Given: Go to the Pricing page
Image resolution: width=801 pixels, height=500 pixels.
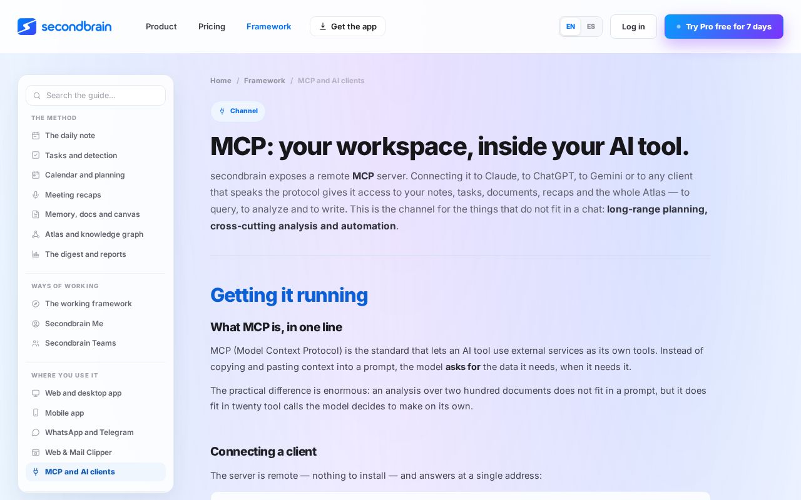Looking at the screenshot, I should tap(212, 26).
